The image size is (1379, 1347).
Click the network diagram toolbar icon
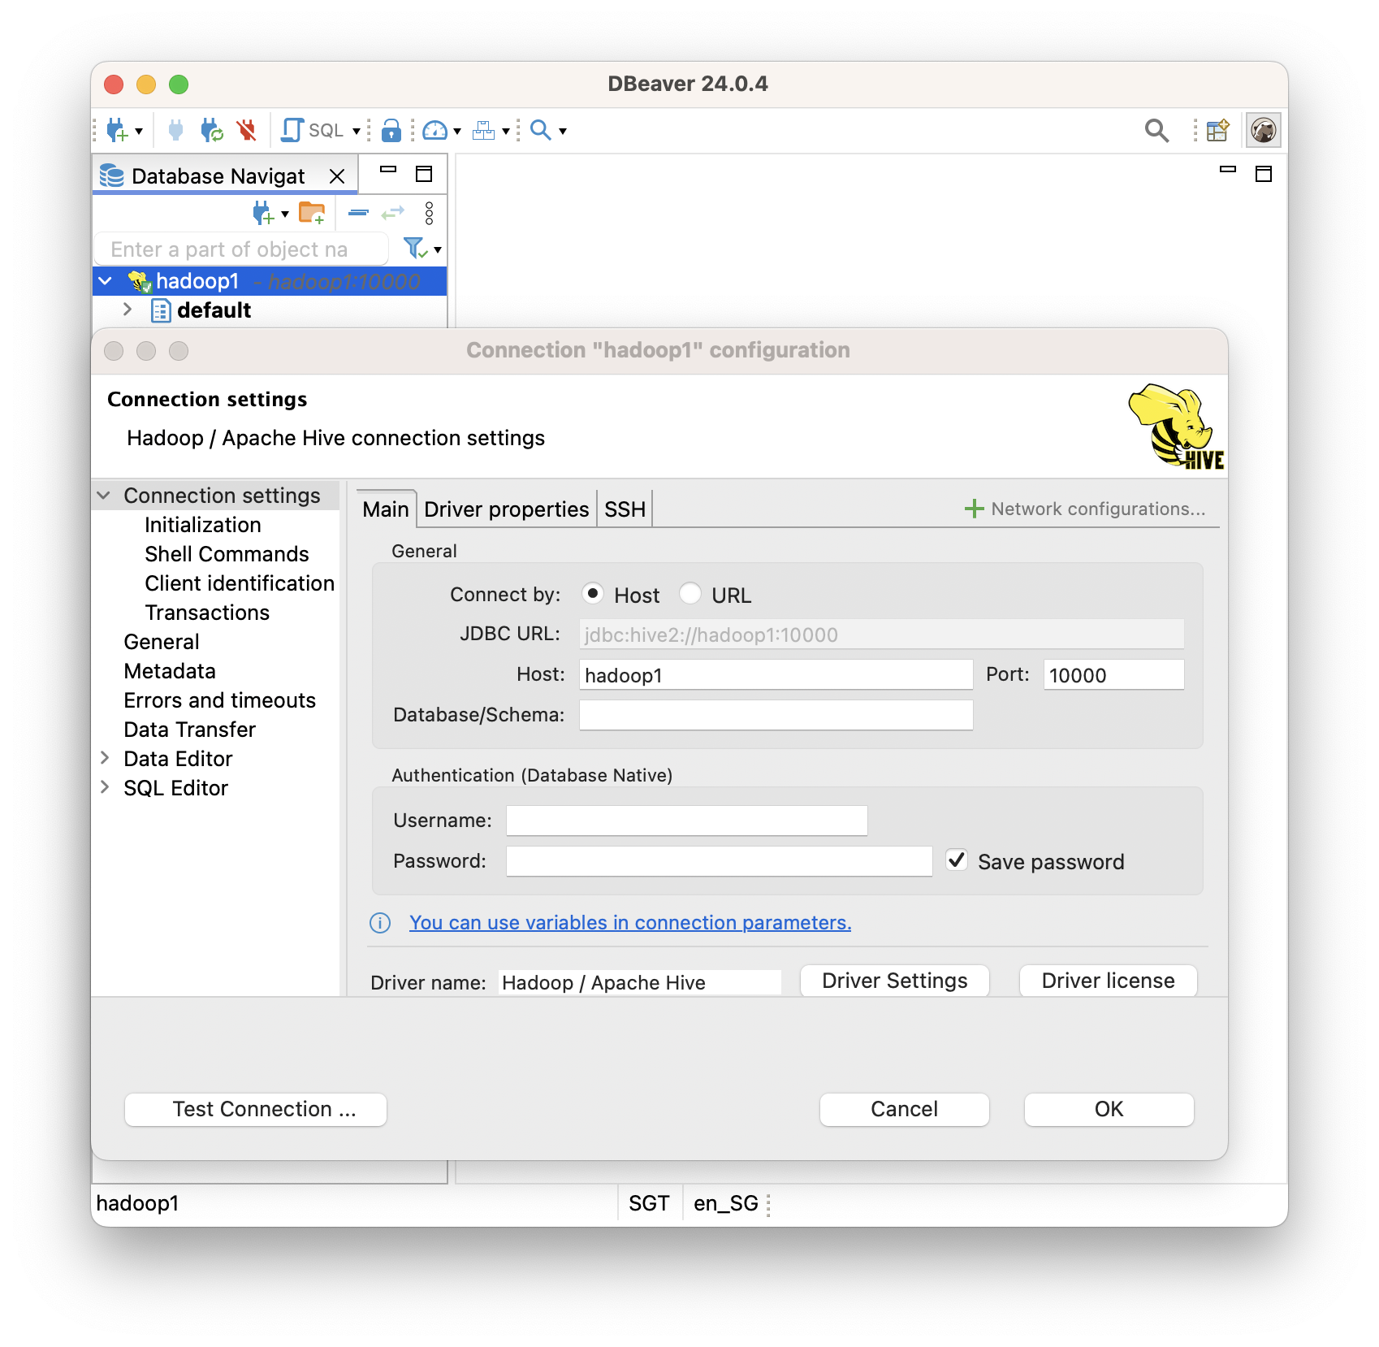(x=484, y=130)
